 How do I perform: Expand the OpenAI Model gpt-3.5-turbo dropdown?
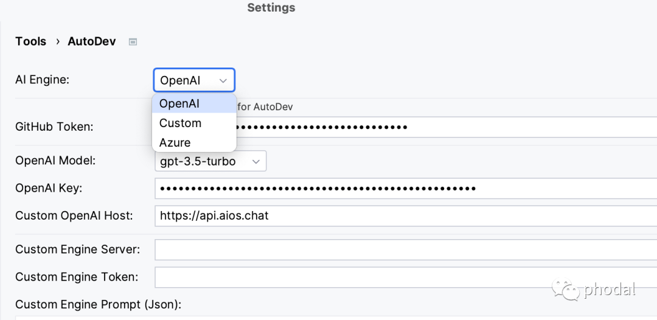(210, 161)
